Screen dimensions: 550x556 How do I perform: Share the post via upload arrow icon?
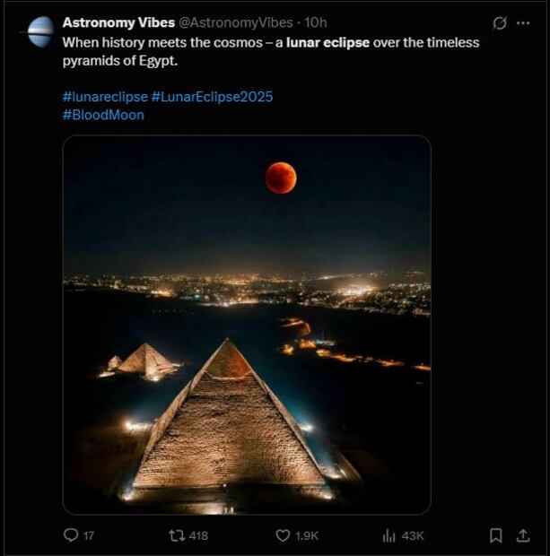pyautogui.click(x=523, y=535)
